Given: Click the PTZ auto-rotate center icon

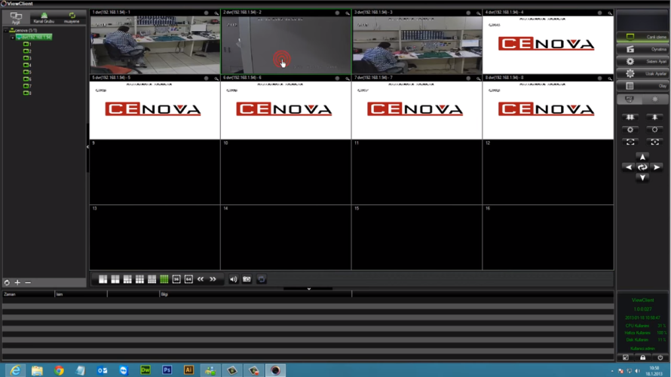Looking at the screenshot, I should click(642, 167).
